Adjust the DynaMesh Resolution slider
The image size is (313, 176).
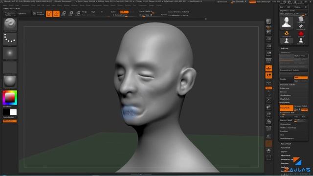tap(293, 113)
